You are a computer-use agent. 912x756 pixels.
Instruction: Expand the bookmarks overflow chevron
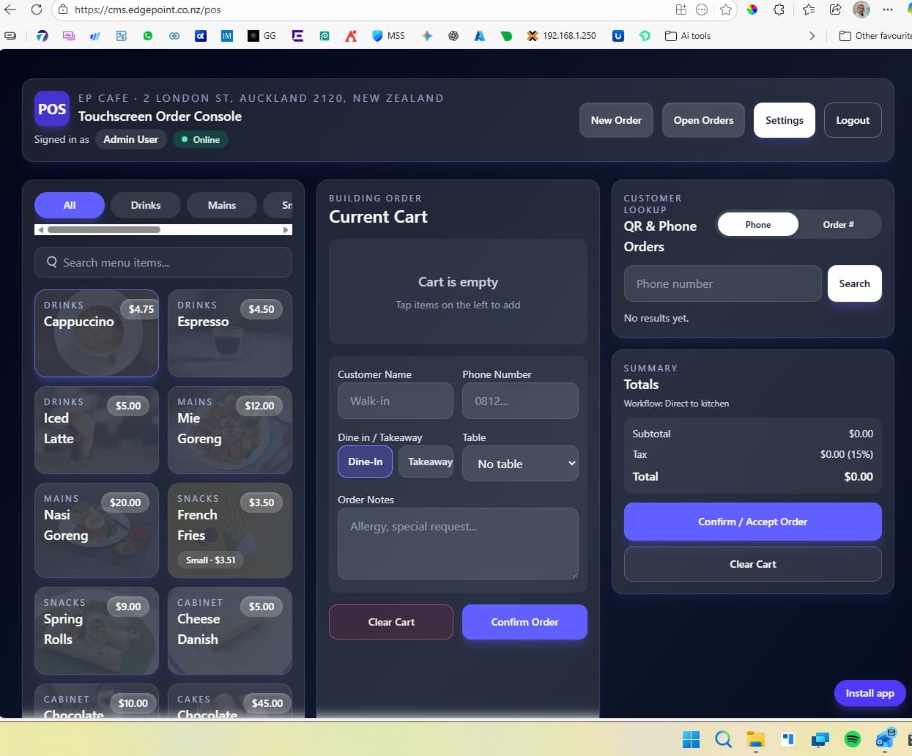coord(812,35)
